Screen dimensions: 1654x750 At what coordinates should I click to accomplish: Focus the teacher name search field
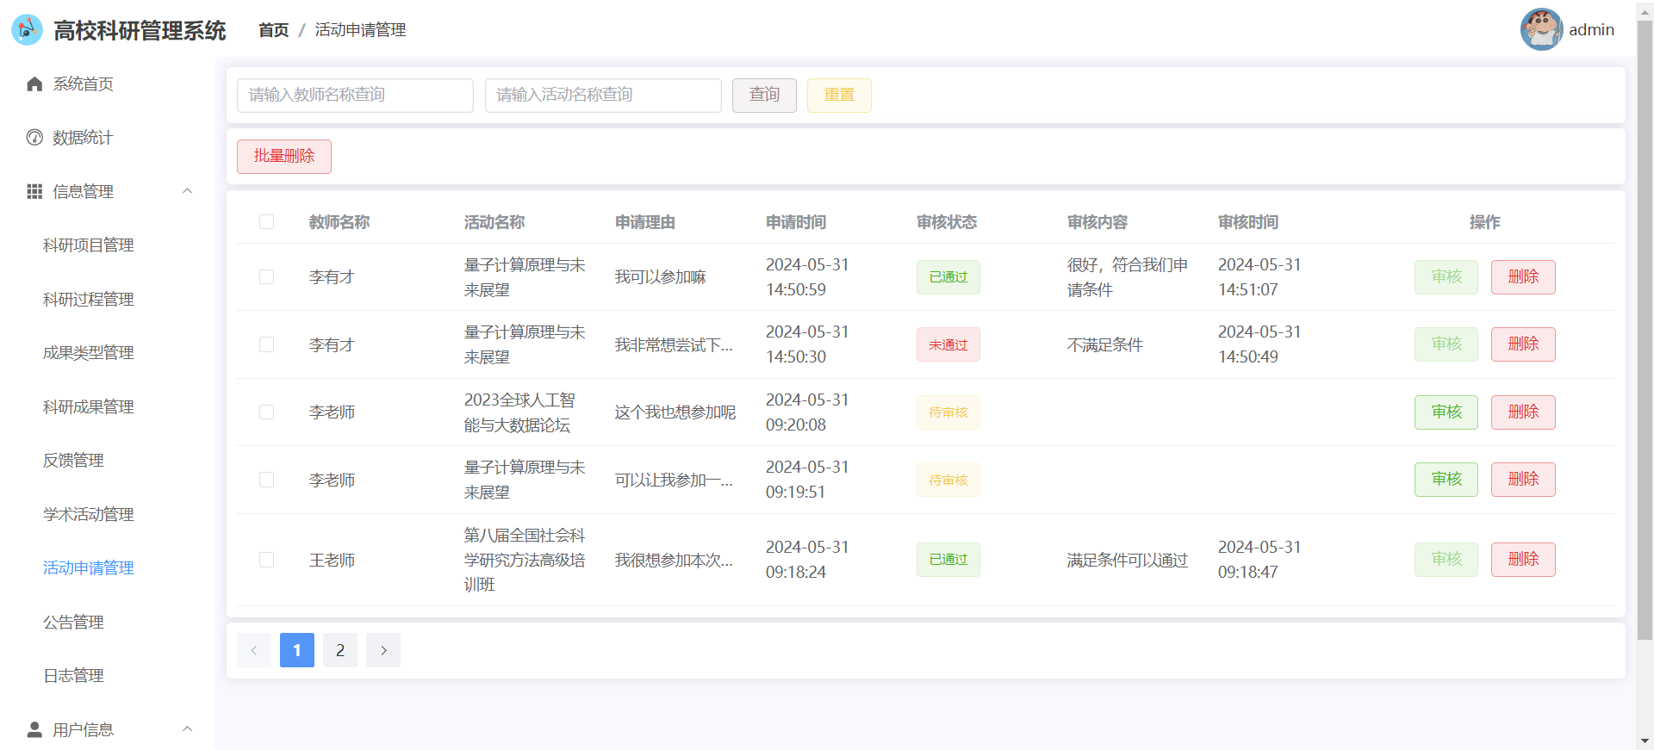click(x=355, y=95)
